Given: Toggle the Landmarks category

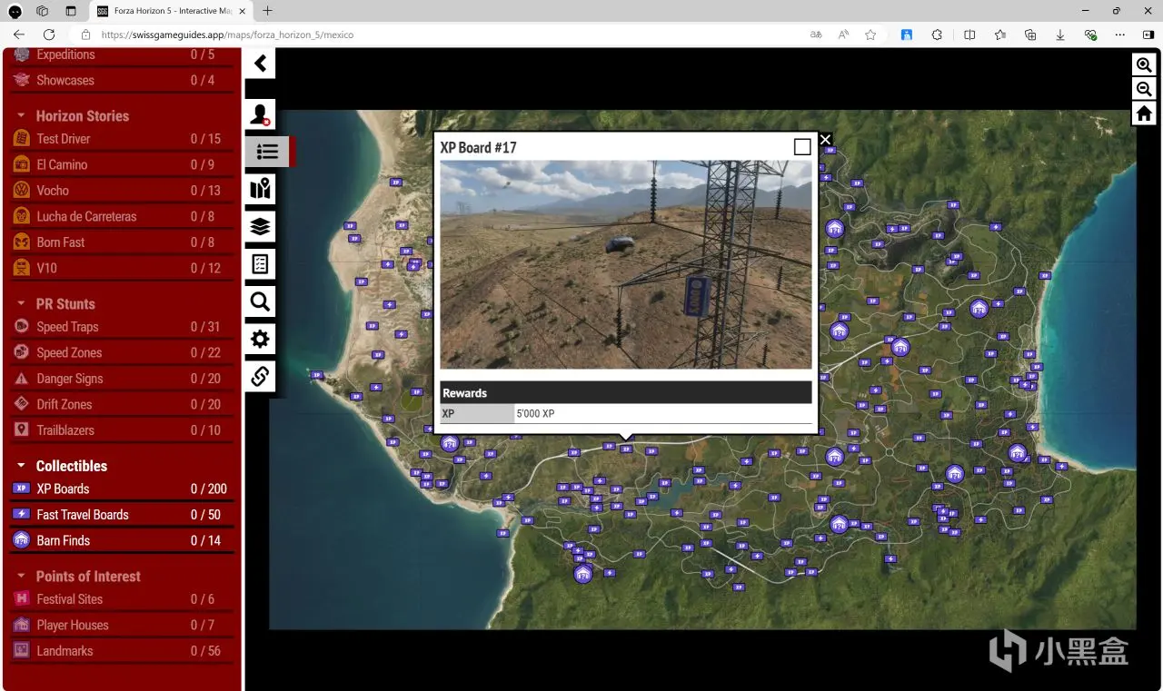Looking at the screenshot, I should point(123,651).
